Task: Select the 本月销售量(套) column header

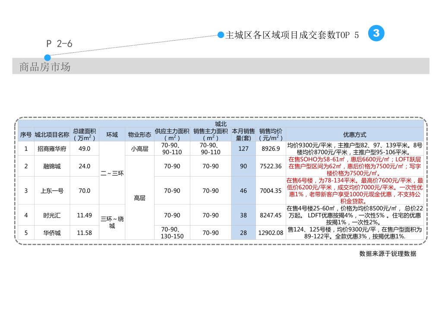Action: [x=243, y=134]
